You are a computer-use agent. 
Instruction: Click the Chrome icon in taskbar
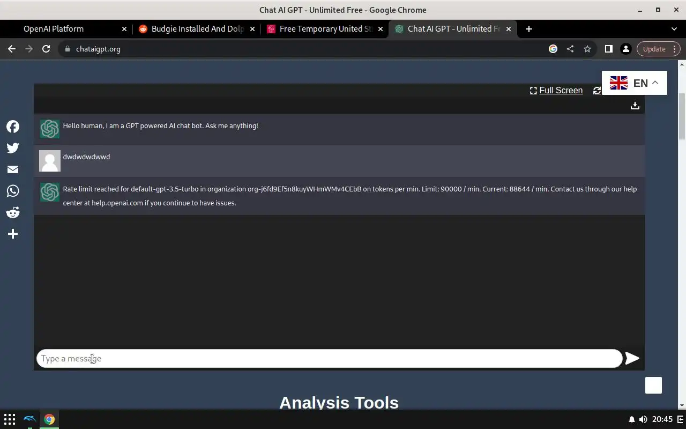click(49, 419)
